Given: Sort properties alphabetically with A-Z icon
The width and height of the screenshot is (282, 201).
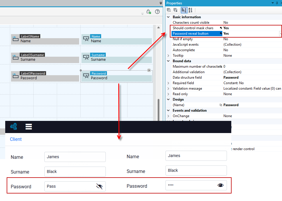Looking at the screenshot, I should (190, 10).
